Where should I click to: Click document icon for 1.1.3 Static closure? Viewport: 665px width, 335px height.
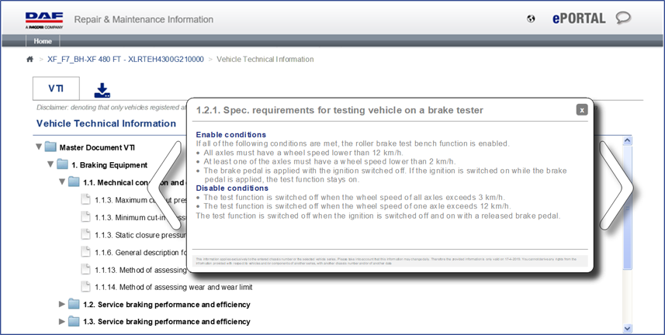[86, 234]
